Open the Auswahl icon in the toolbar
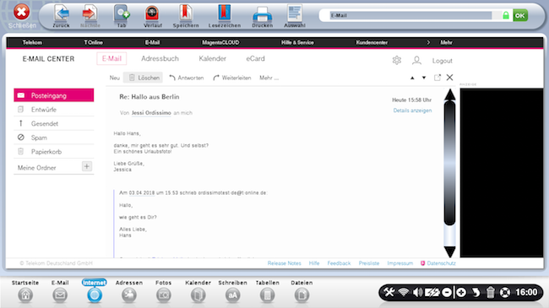The width and height of the screenshot is (549, 308). (295, 13)
